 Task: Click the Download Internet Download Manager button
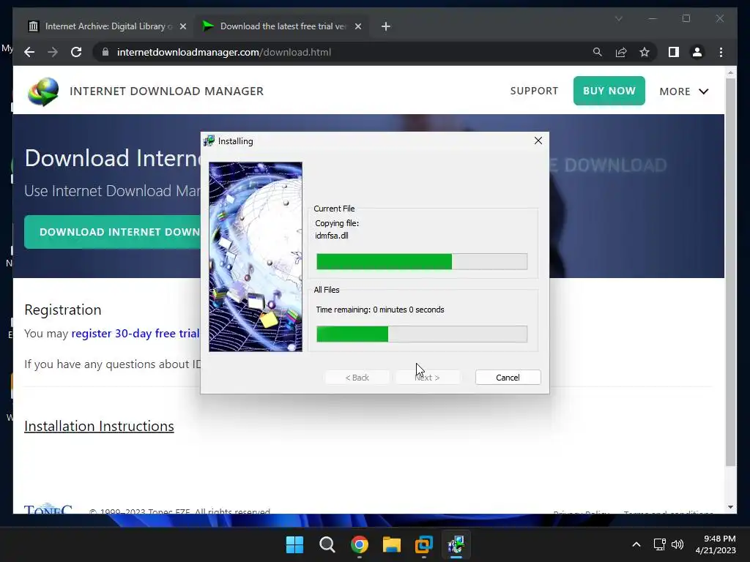[112, 232]
